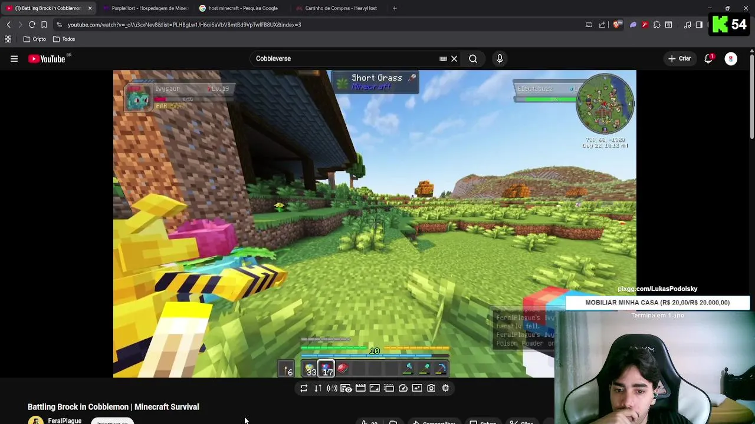Open the YouTube hamburger guide menu
The width and height of the screenshot is (755, 424).
tap(14, 59)
